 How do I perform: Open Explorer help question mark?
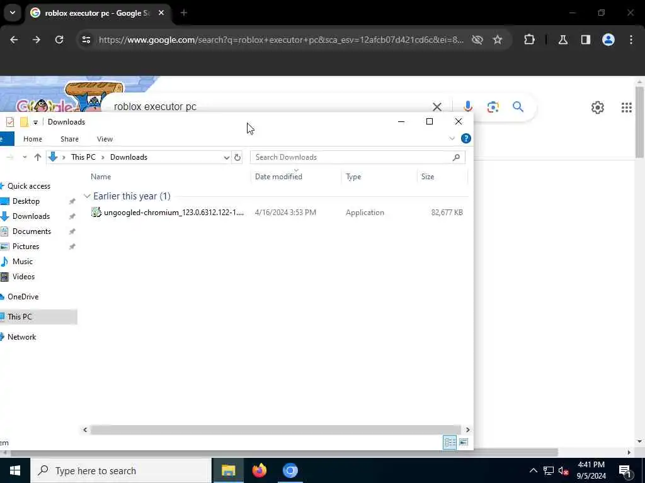(465, 138)
